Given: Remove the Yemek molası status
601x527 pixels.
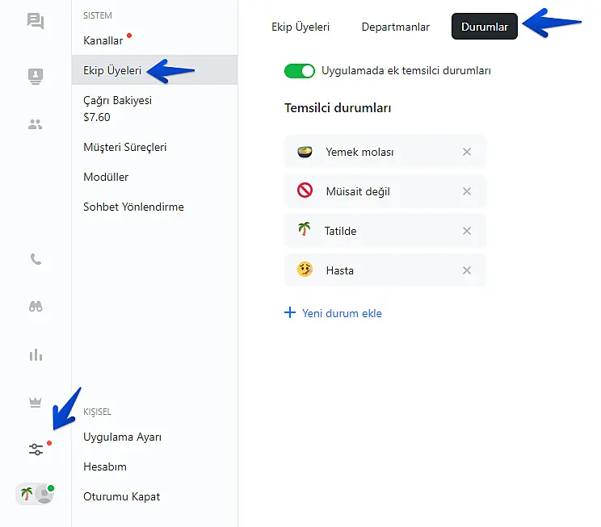Looking at the screenshot, I should point(466,152).
